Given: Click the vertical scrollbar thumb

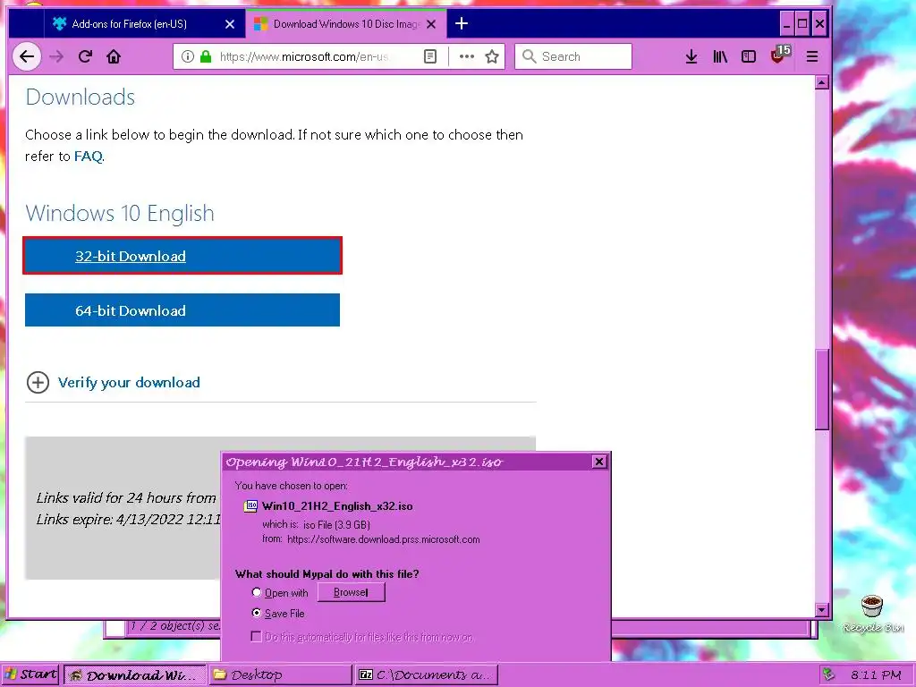Looking at the screenshot, I should pos(822,390).
